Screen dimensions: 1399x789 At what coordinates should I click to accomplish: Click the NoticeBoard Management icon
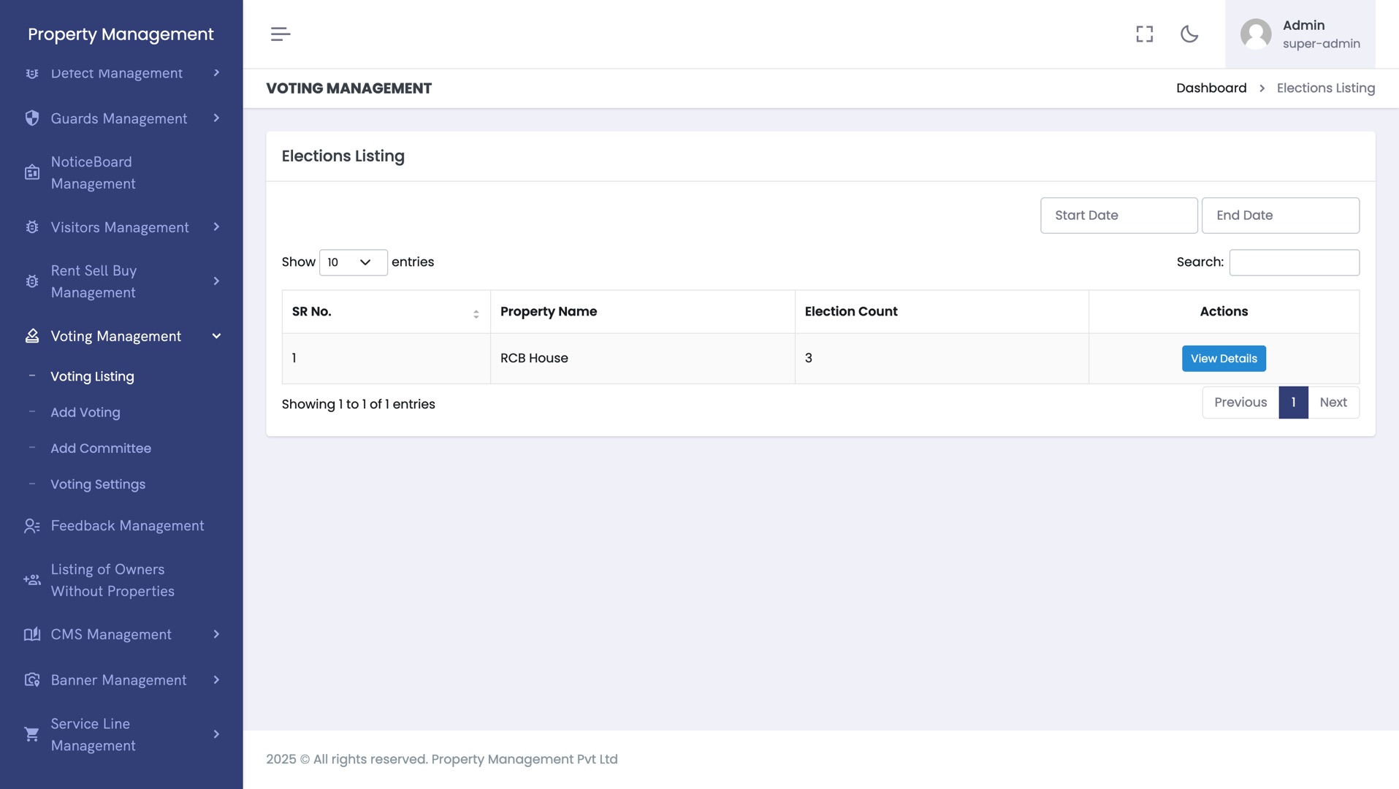32,173
